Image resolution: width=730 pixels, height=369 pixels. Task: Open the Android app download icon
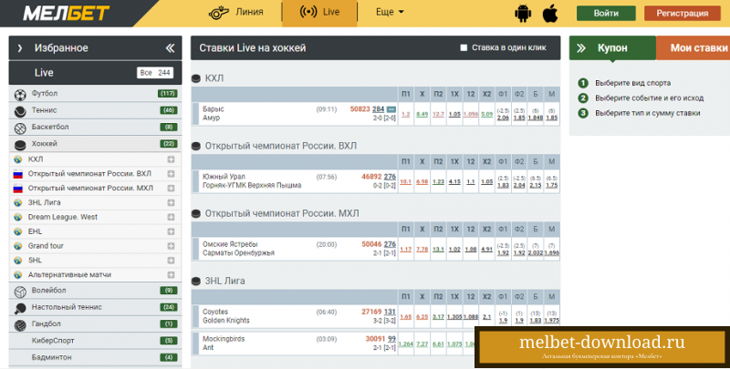point(523,14)
